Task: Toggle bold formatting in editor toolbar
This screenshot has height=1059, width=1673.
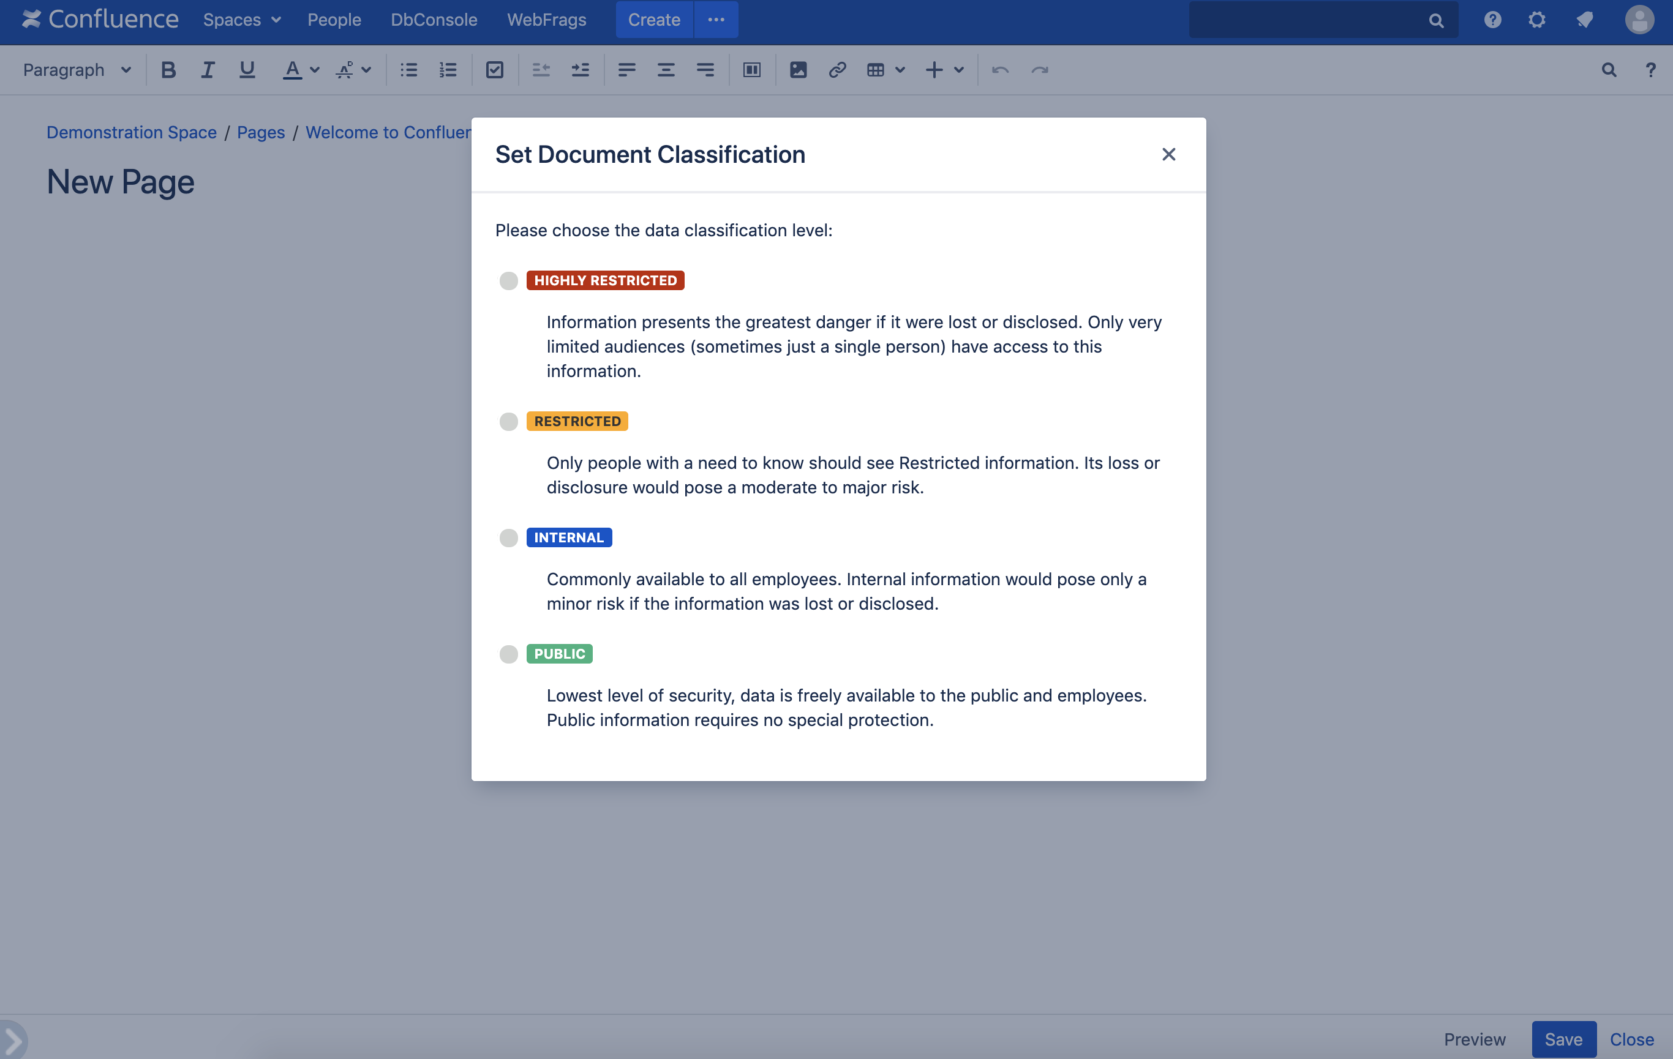Action: (168, 70)
